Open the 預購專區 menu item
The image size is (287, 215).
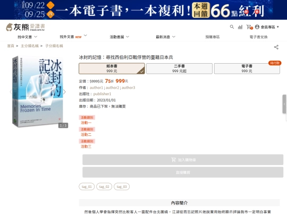tap(212, 37)
